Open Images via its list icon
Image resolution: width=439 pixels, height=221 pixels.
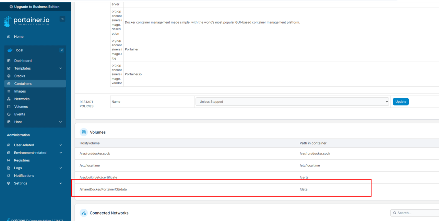coord(9,91)
